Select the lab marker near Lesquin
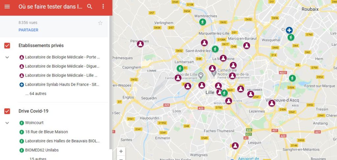This screenshot has width=337, height=160. click(x=235, y=146)
